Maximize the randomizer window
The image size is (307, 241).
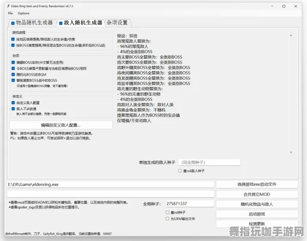point(284,6)
